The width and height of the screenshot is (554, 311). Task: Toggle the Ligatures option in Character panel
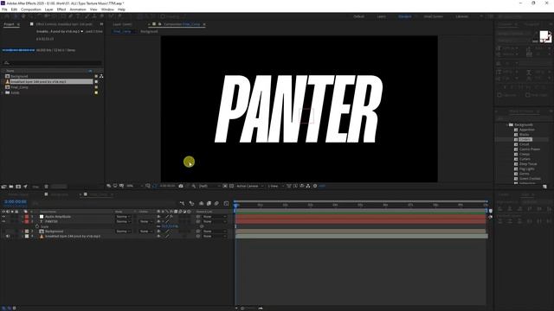499,95
